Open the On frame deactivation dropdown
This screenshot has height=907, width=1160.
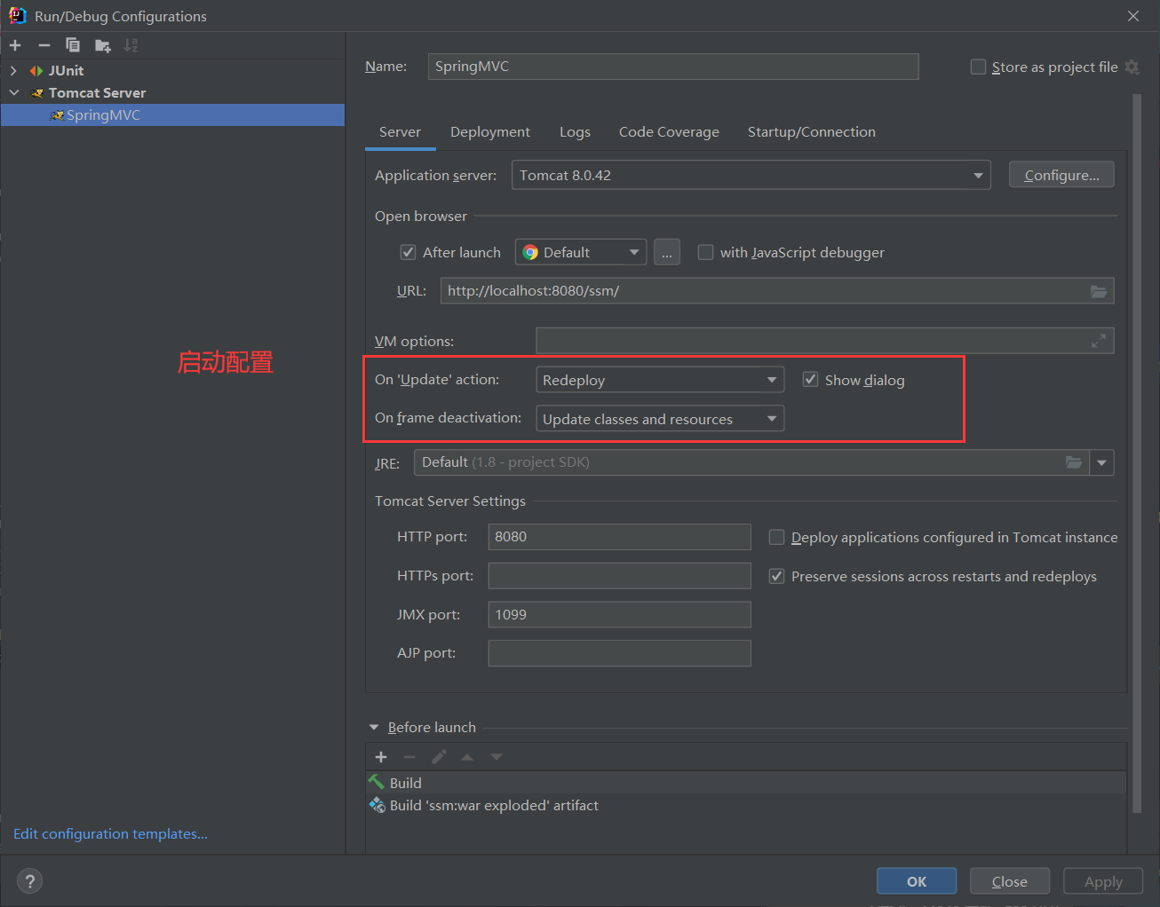(660, 419)
